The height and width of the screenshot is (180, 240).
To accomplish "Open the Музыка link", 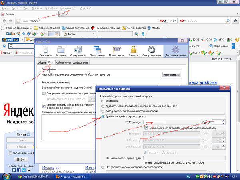I will tap(48, 168).
